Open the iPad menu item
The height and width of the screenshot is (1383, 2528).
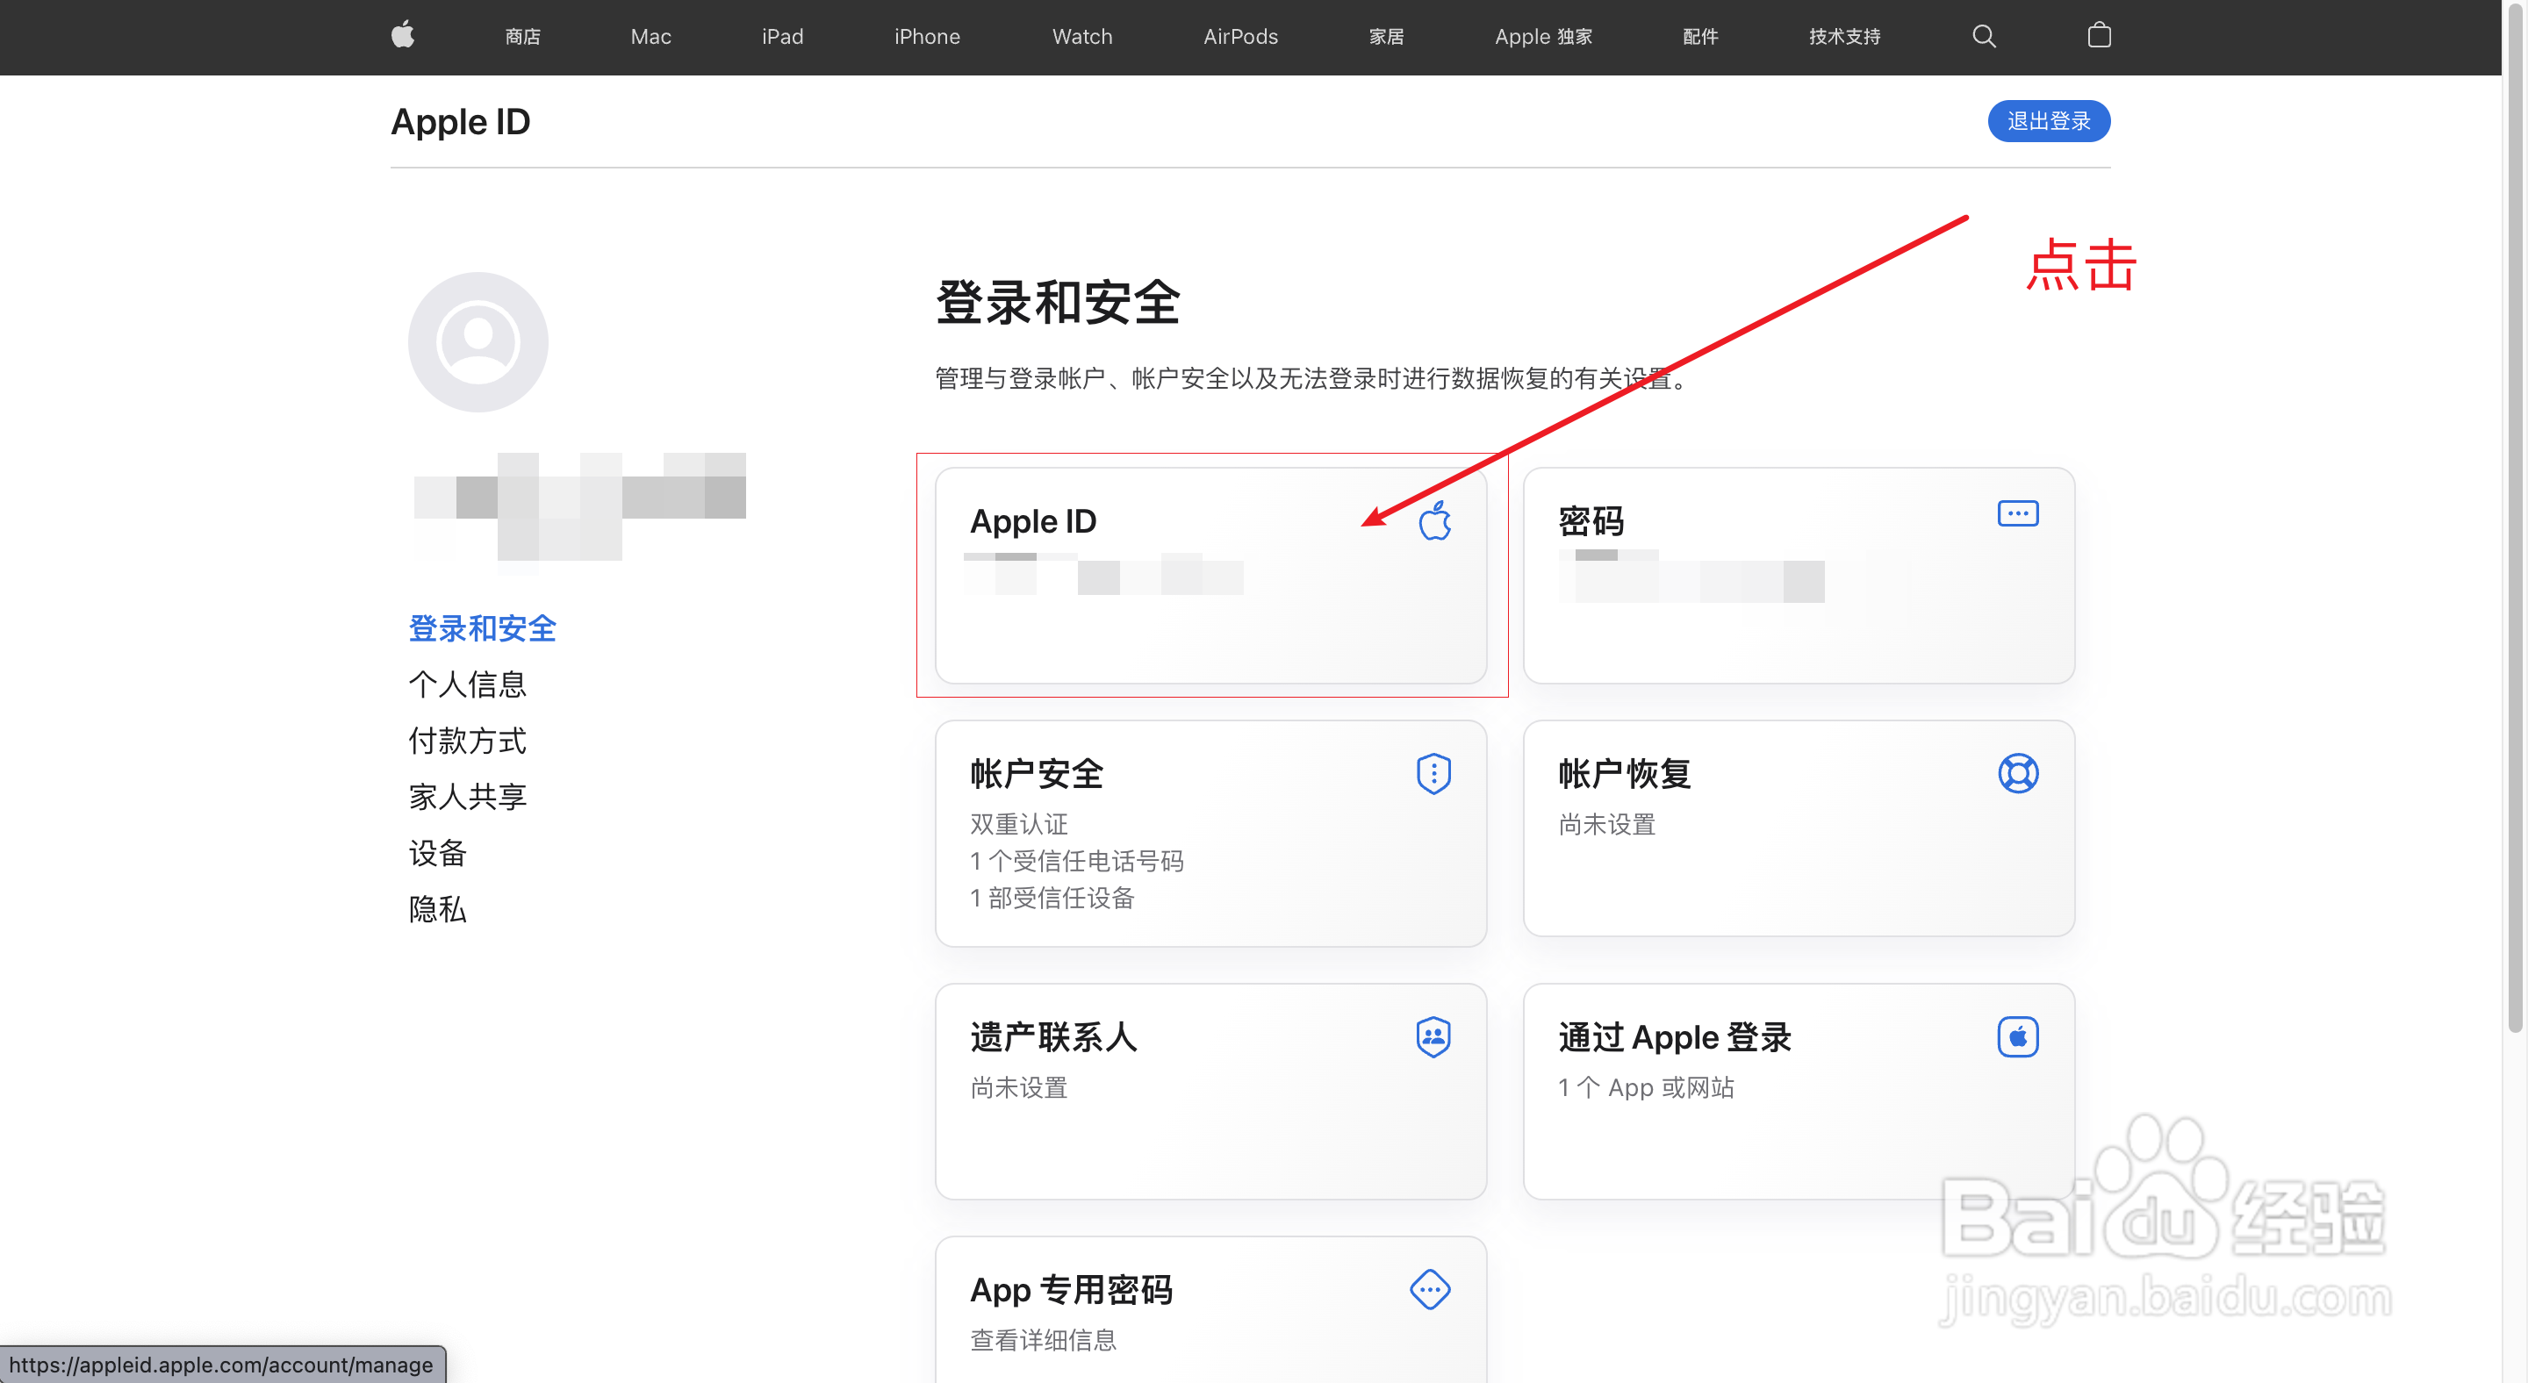[782, 36]
